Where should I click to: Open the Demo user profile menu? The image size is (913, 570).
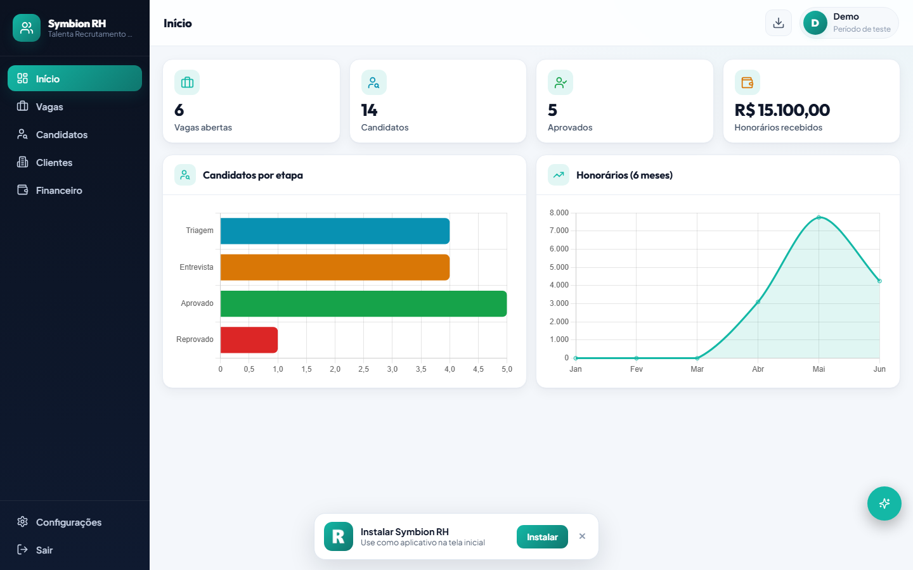click(x=849, y=23)
